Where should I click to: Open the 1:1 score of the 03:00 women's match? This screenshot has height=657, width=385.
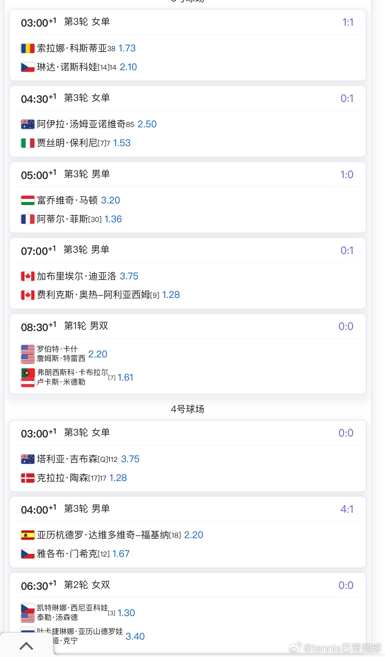(x=348, y=22)
